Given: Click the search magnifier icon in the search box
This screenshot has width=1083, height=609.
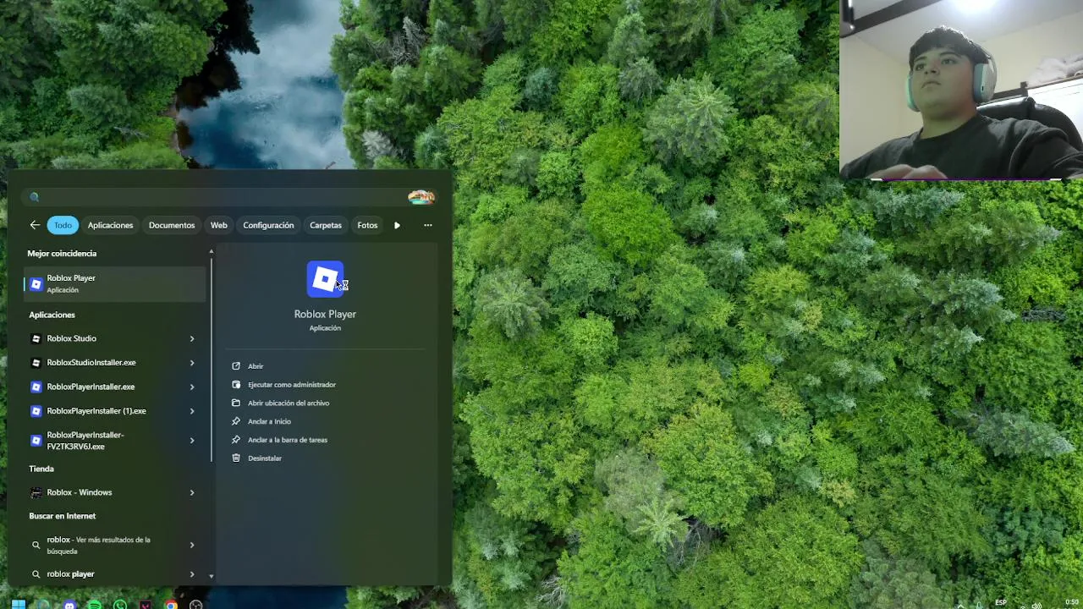Looking at the screenshot, I should (x=35, y=197).
